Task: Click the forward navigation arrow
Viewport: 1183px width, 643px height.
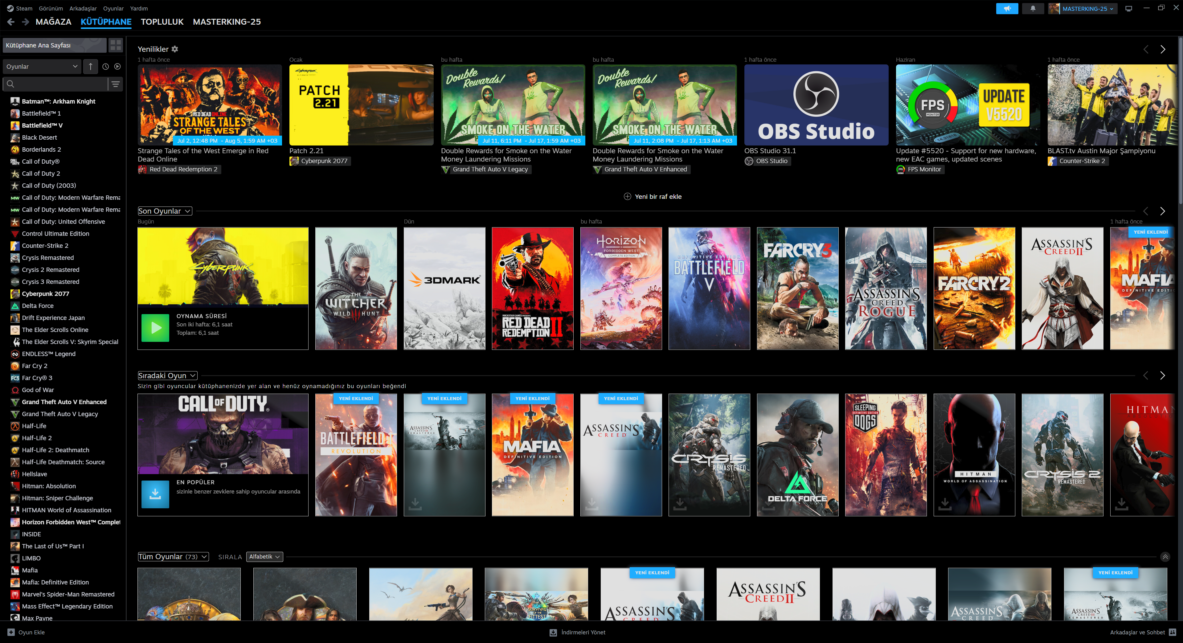Action: tap(26, 22)
